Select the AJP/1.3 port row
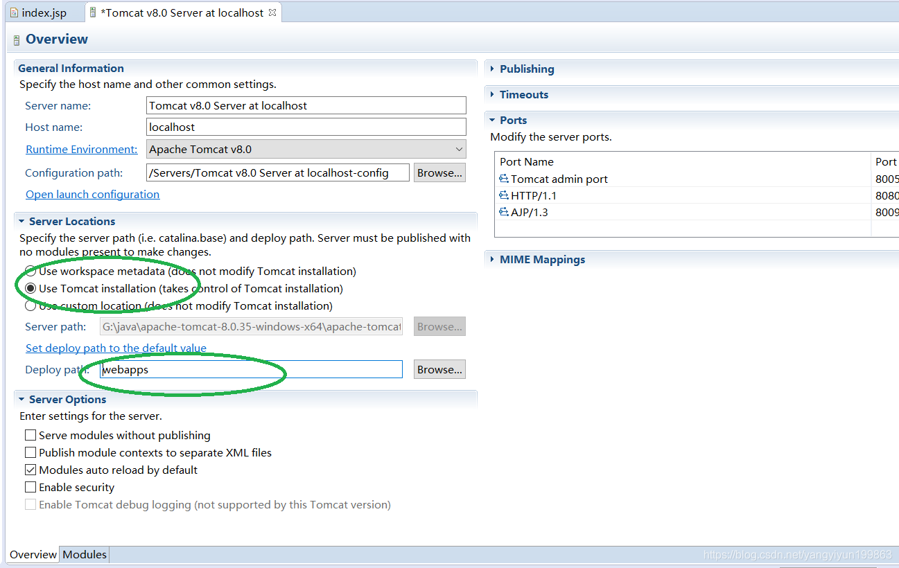 coord(696,212)
